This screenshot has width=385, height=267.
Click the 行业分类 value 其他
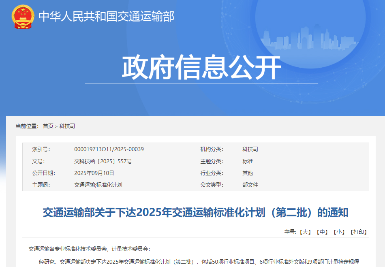click(x=248, y=173)
